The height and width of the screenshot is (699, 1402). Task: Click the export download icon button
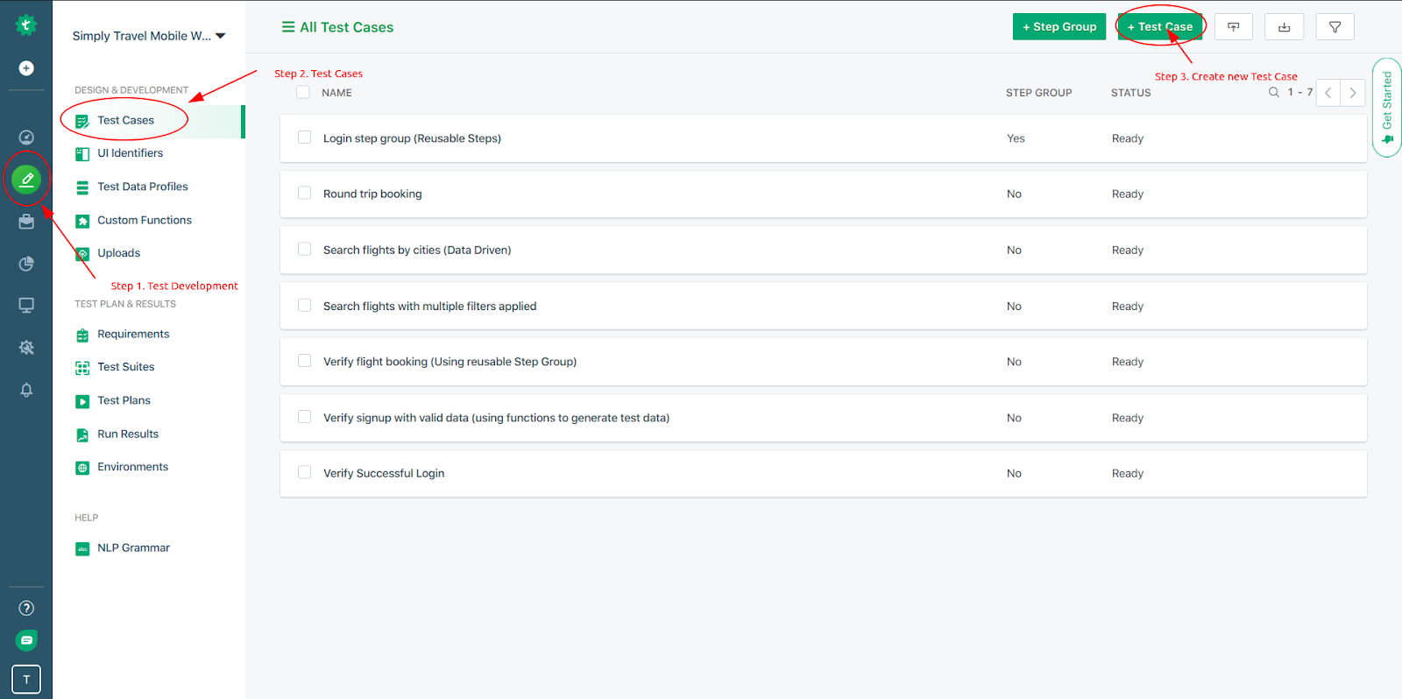tap(1284, 27)
